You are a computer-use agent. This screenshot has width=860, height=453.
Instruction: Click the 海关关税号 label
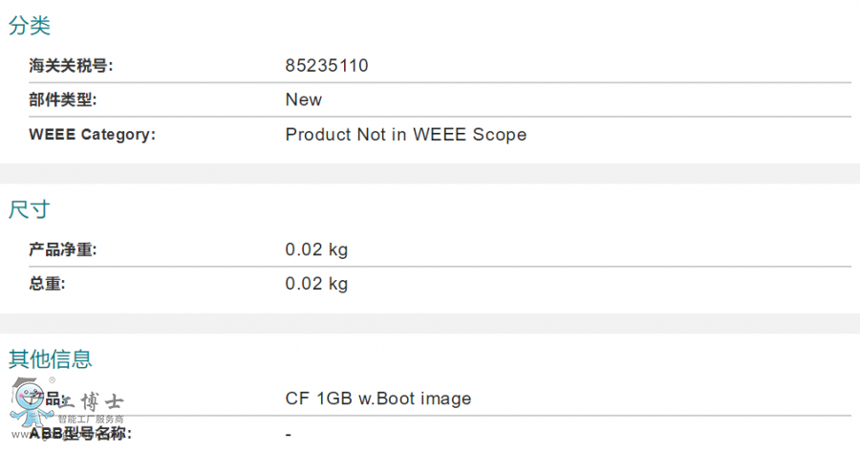(72, 66)
